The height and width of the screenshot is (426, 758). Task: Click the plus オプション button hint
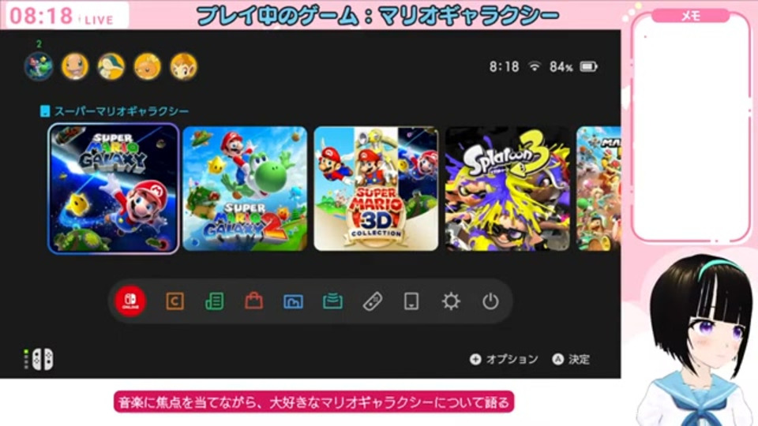(x=504, y=359)
